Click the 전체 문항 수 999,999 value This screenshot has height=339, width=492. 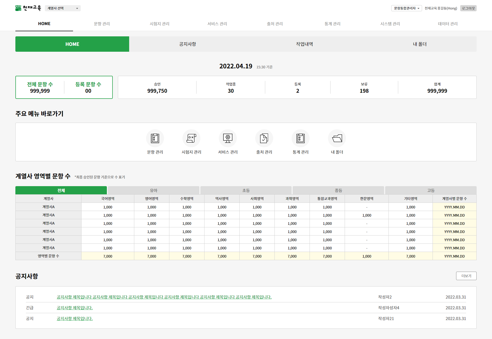(40, 91)
